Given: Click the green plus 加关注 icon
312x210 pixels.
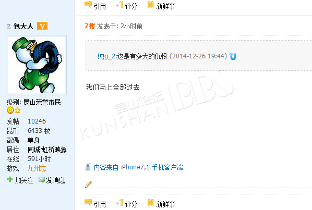Looking at the screenshot, I should click(10, 180).
